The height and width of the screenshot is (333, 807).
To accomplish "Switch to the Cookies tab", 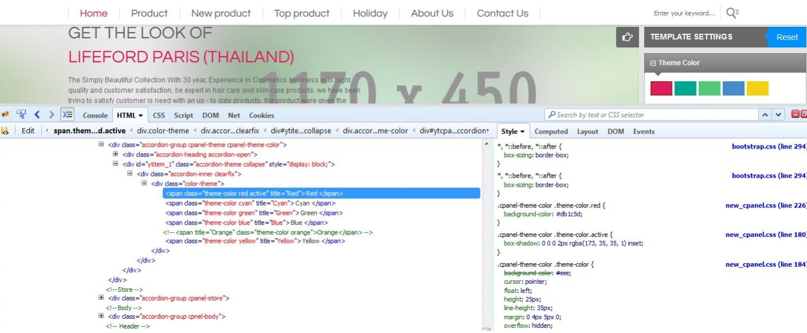I will (x=261, y=115).
